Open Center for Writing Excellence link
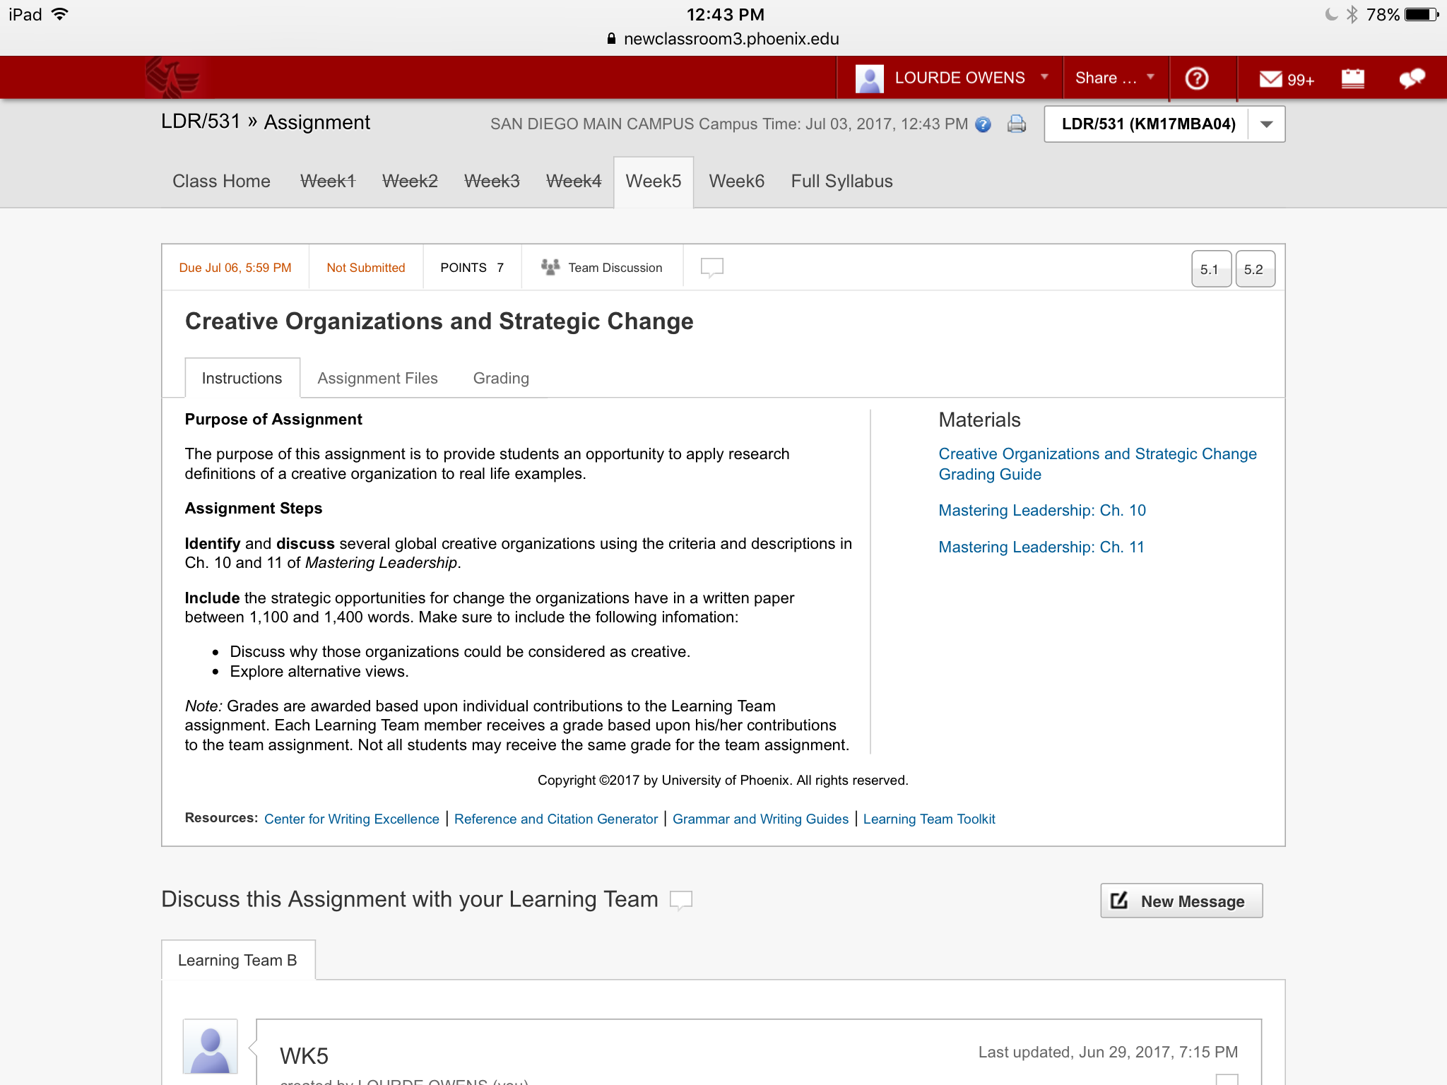Screen dimensions: 1447x1085 pyautogui.click(x=352, y=819)
